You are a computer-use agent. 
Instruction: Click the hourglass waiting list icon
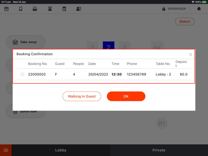(x=50, y=9)
